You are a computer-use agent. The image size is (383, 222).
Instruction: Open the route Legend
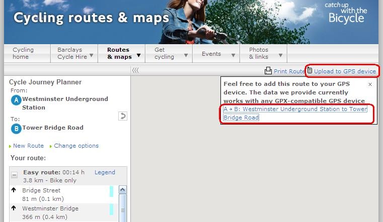tap(105, 172)
